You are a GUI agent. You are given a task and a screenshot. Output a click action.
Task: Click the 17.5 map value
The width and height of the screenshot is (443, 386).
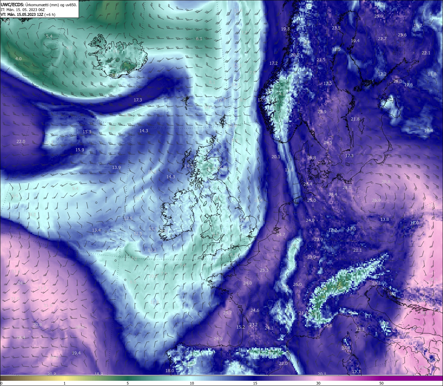click(x=262, y=100)
